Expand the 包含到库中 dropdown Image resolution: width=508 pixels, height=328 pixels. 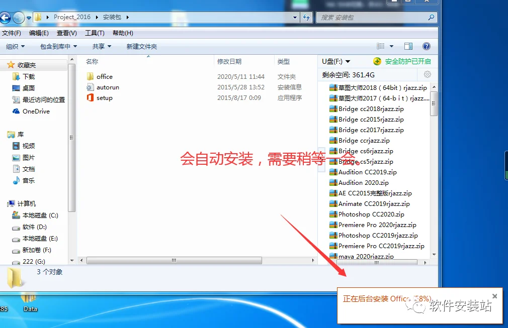click(x=59, y=46)
